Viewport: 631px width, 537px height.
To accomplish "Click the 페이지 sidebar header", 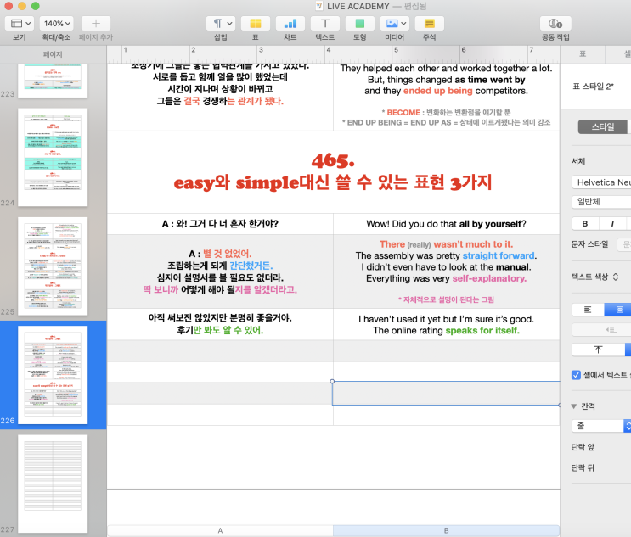I will [x=53, y=54].
